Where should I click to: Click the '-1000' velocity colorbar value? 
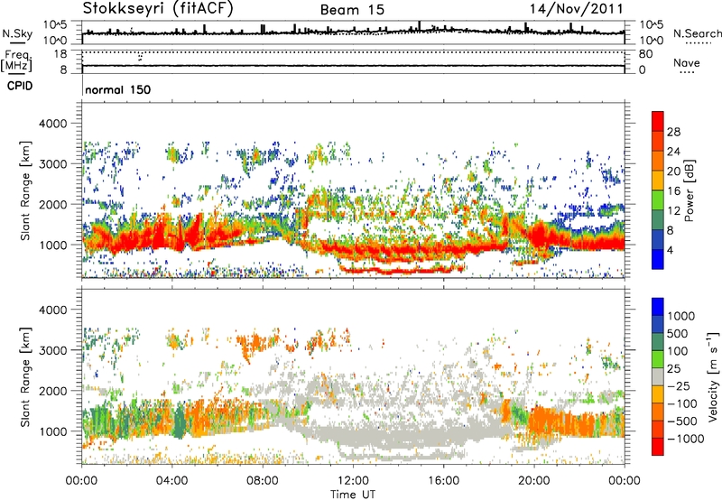685,439
